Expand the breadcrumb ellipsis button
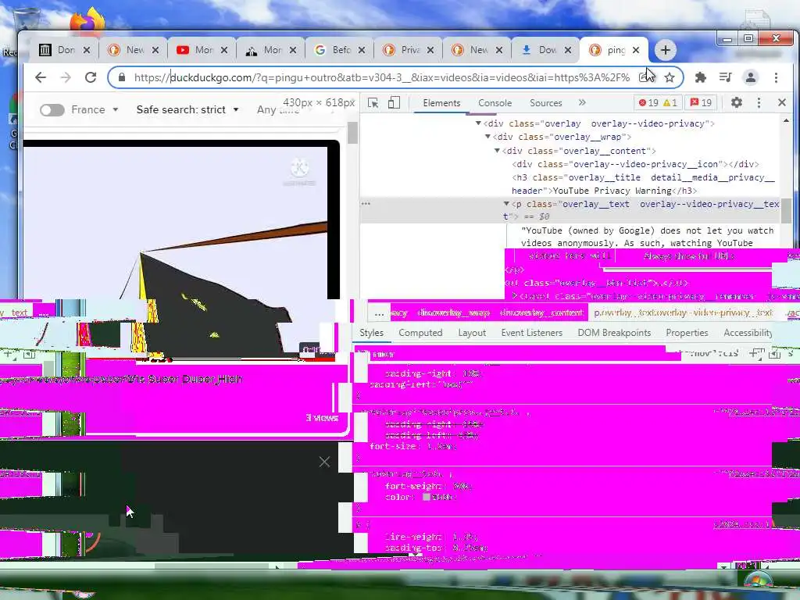 pos(379,313)
